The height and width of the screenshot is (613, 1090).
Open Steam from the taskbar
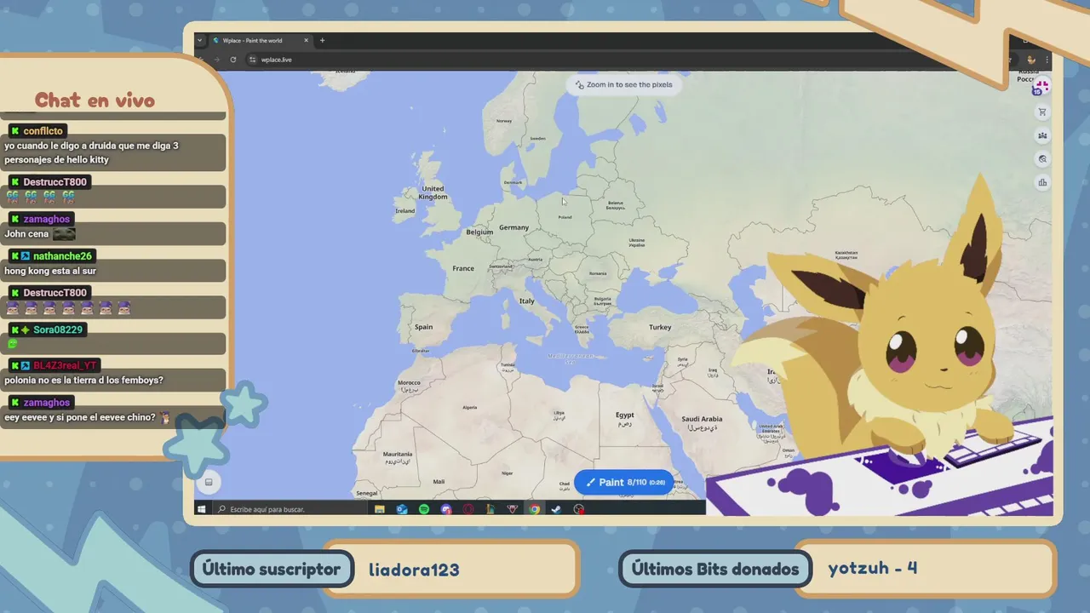click(556, 509)
